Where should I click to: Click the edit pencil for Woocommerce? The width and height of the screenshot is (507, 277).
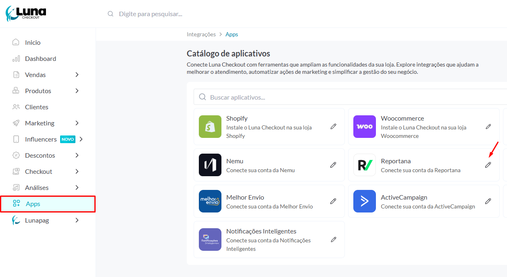point(488,127)
